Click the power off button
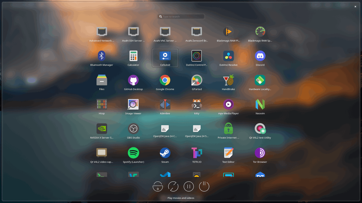The height and width of the screenshot is (203, 362). [204, 186]
